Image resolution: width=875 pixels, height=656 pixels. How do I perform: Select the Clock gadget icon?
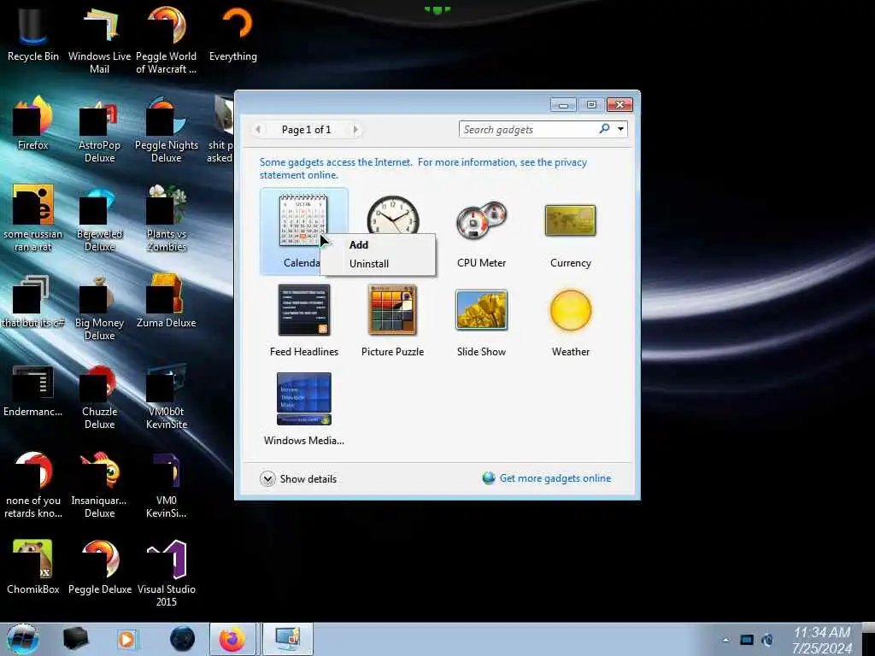(x=392, y=216)
